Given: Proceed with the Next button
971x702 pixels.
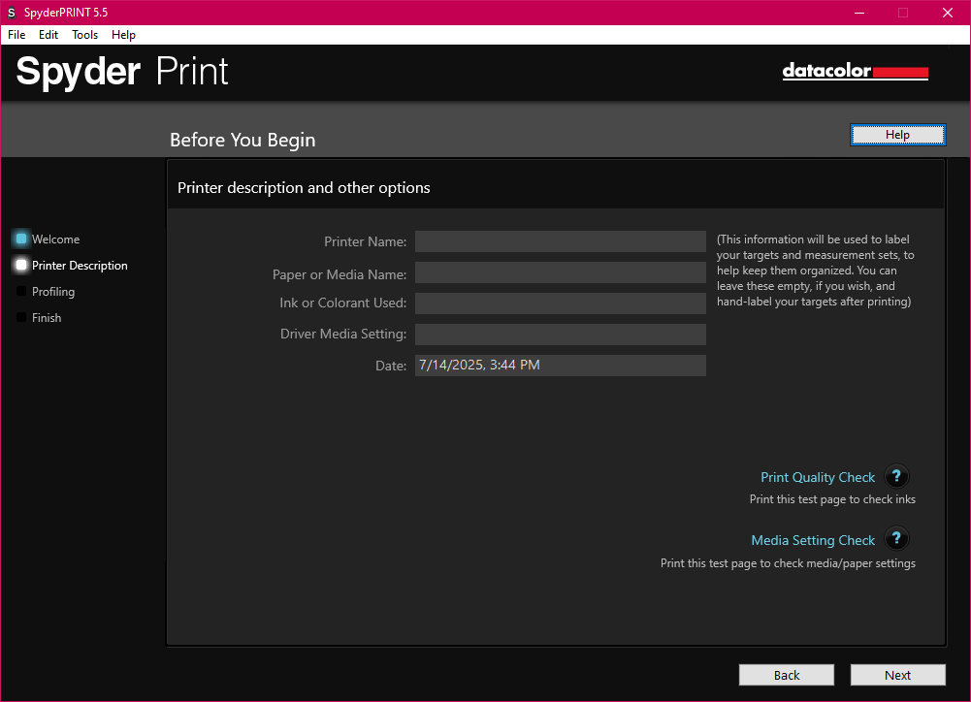Looking at the screenshot, I should pyautogui.click(x=898, y=675).
